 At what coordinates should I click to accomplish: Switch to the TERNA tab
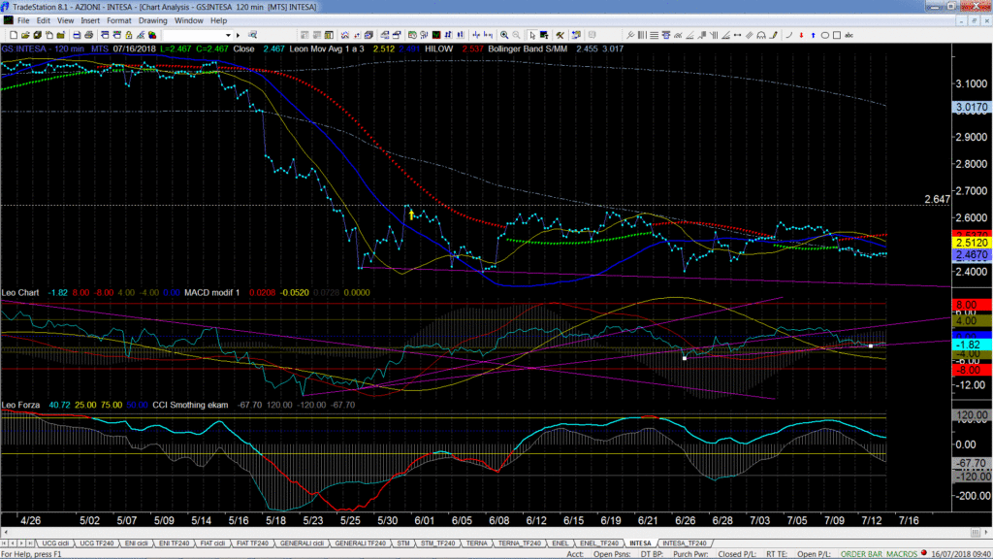click(x=477, y=543)
